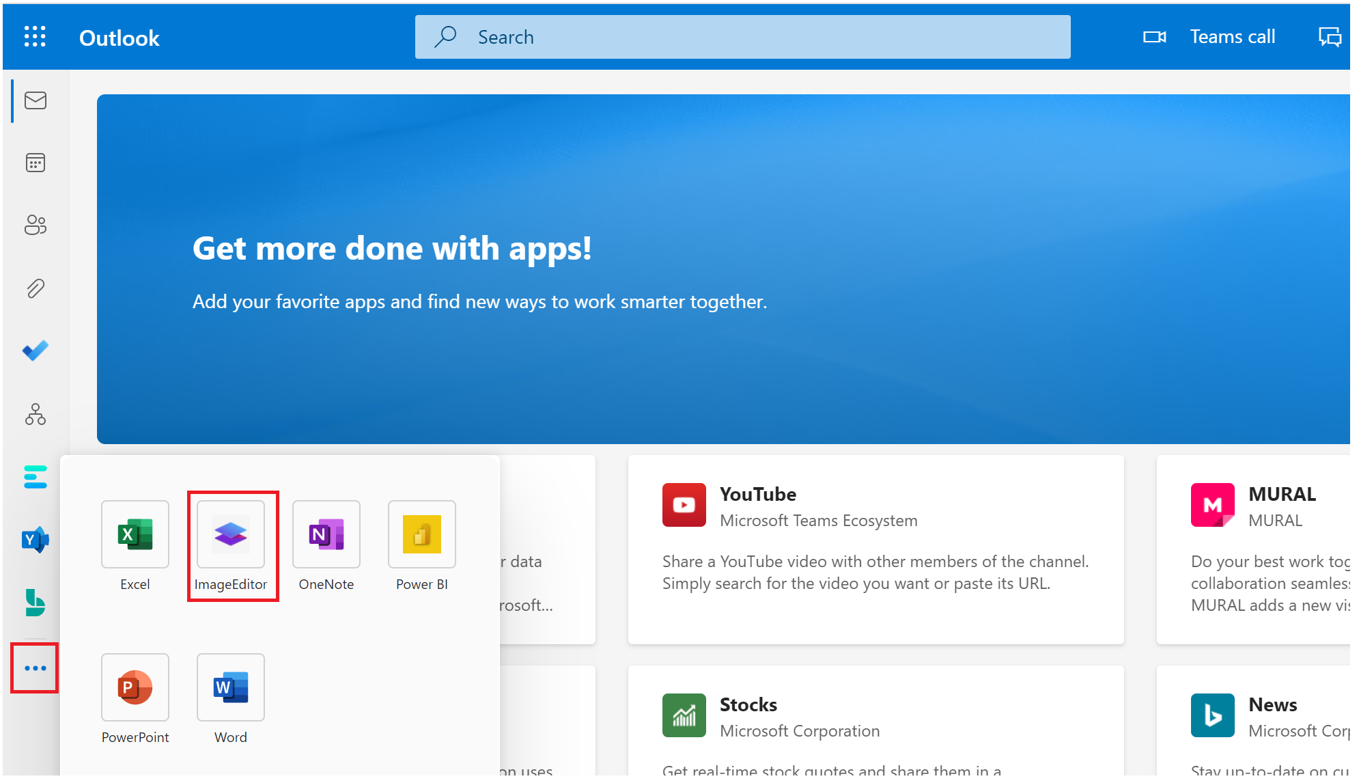1359x783 pixels.
Task: Open Calendar in the left sidebar
Action: (36, 163)
